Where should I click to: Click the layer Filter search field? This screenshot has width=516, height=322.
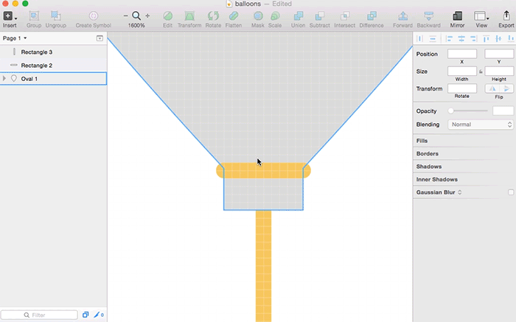tap(39, 315)
